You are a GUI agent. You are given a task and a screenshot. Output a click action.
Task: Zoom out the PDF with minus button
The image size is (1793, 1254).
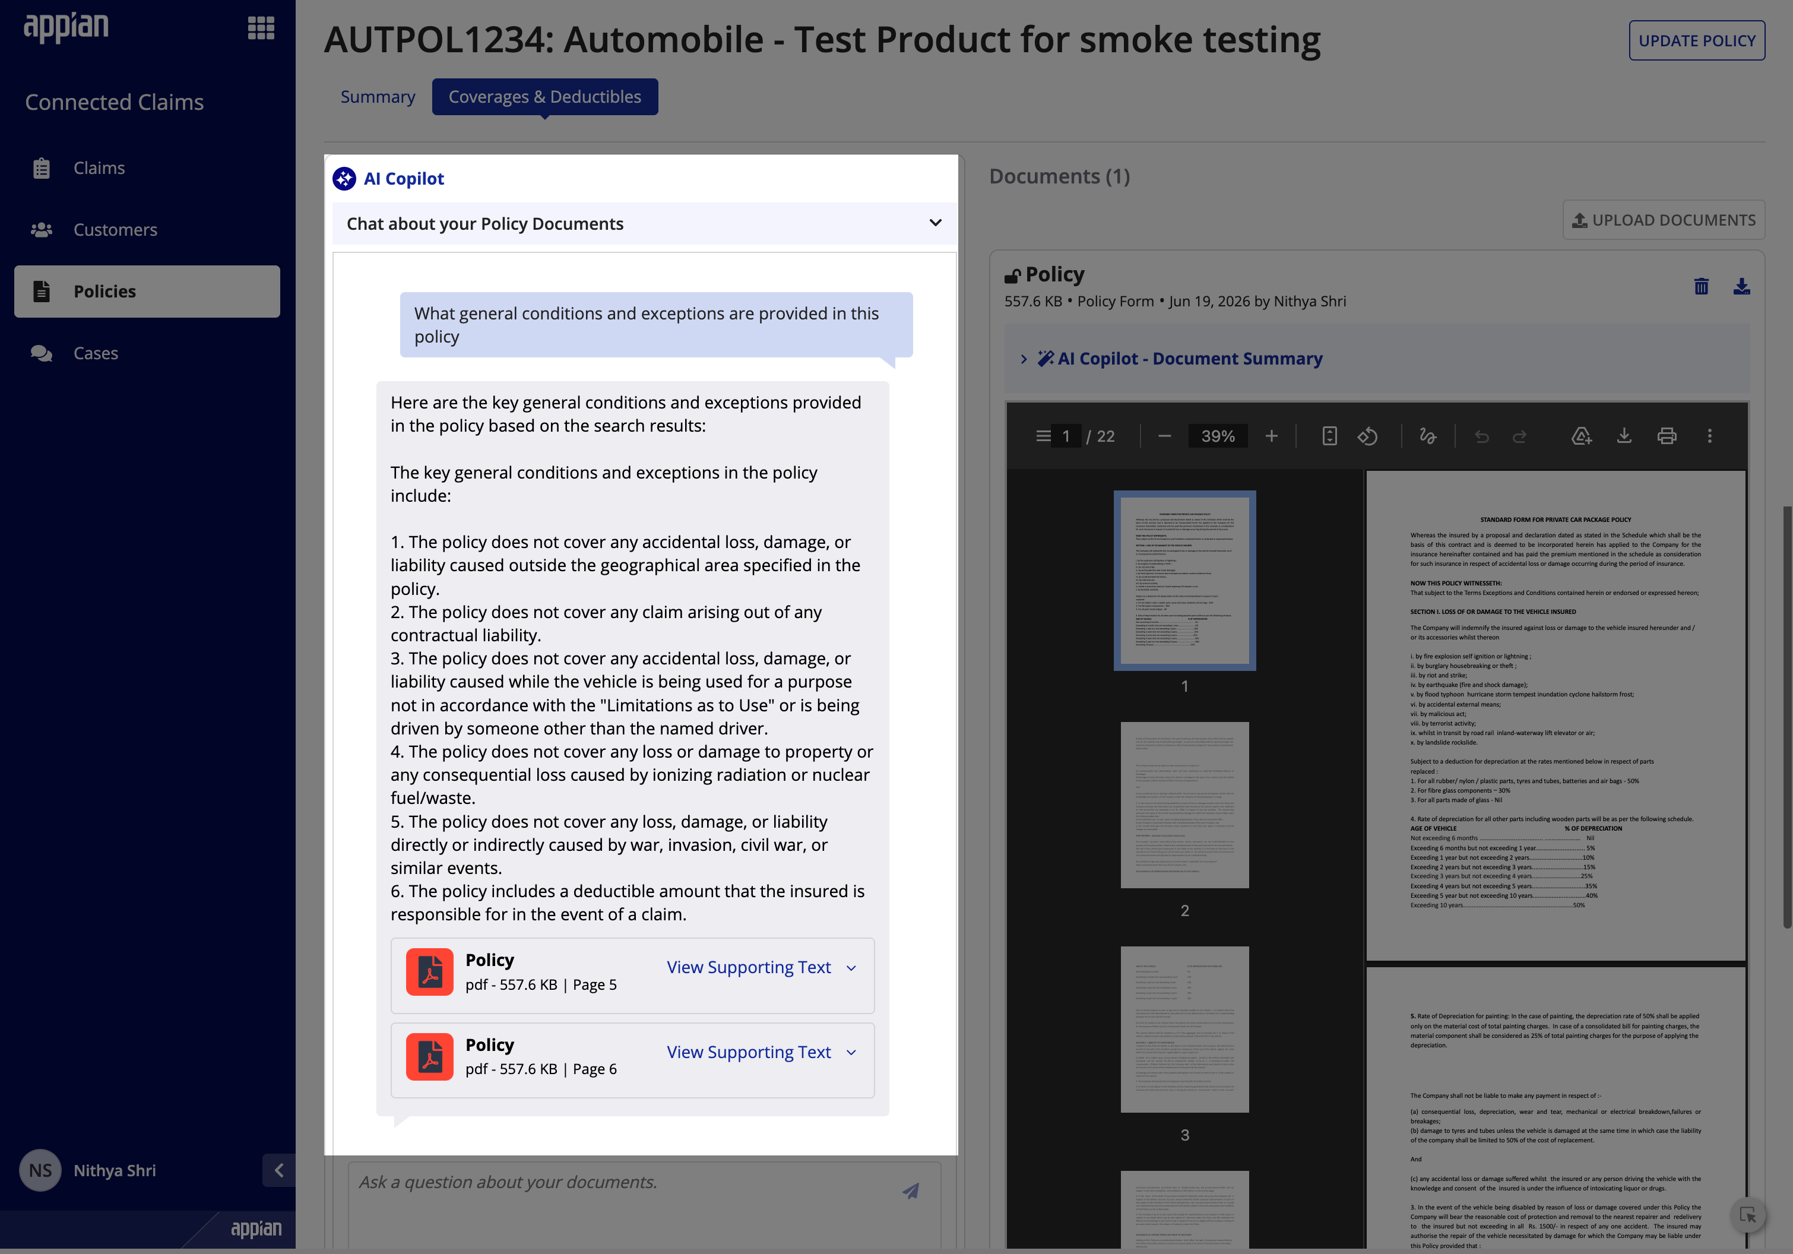pyautogui.click(x=1164, y=436)
